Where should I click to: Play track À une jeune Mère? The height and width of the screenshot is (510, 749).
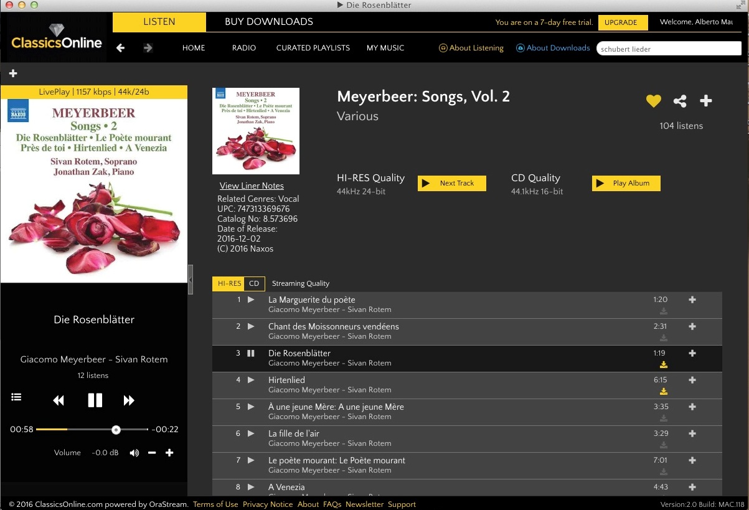click(x=251, y=407)
